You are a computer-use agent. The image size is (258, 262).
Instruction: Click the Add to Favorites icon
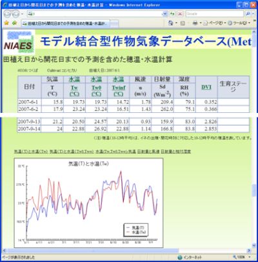click(x=14, y=23)
